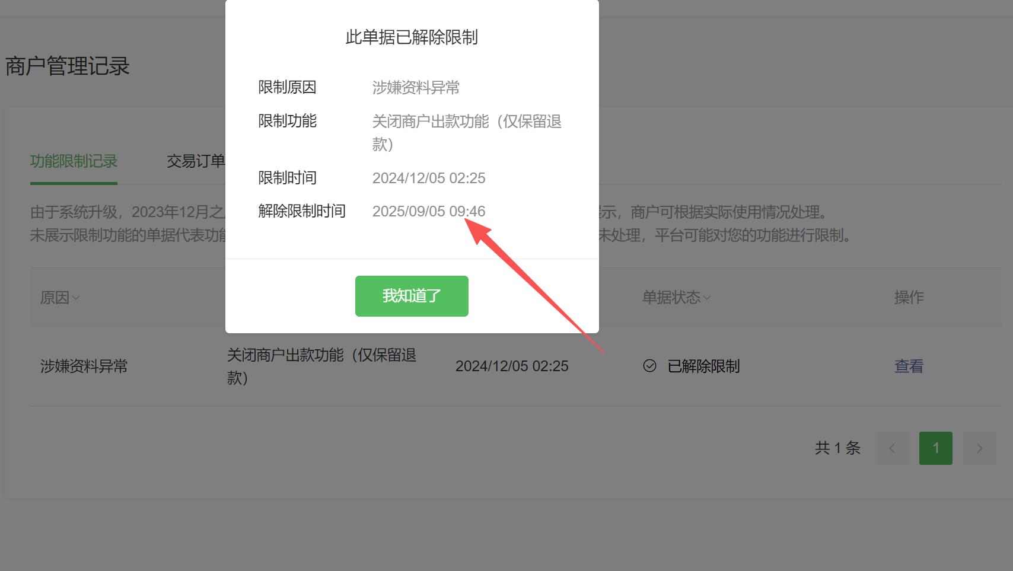Viewport: 1013px width, 571px height.
Task: Open the 查看 link in 操作 column
Action: coord(909,366)
